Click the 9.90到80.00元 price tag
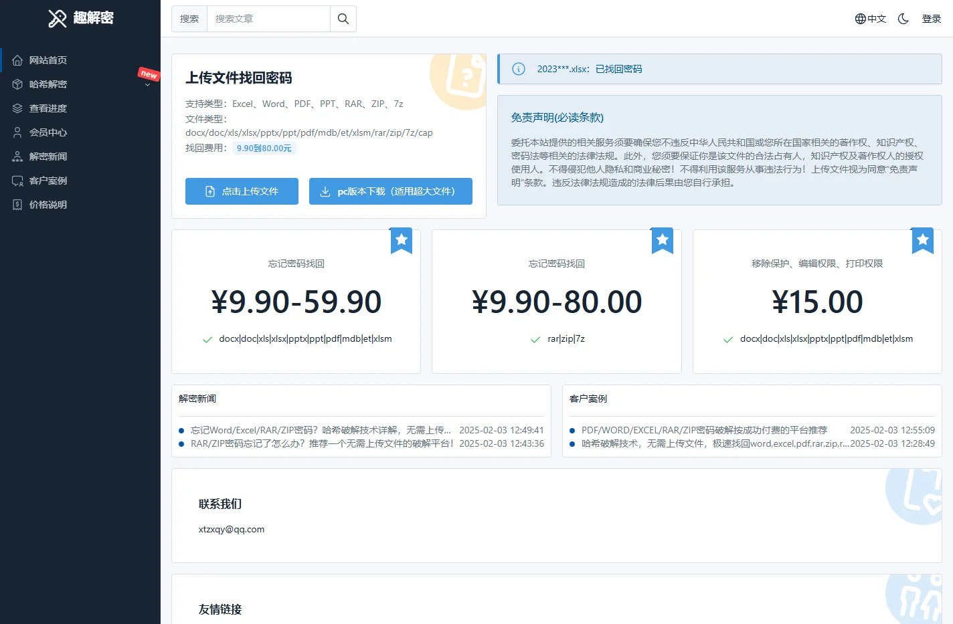Screen dimensions: 953x624 [x=264, y=148]
